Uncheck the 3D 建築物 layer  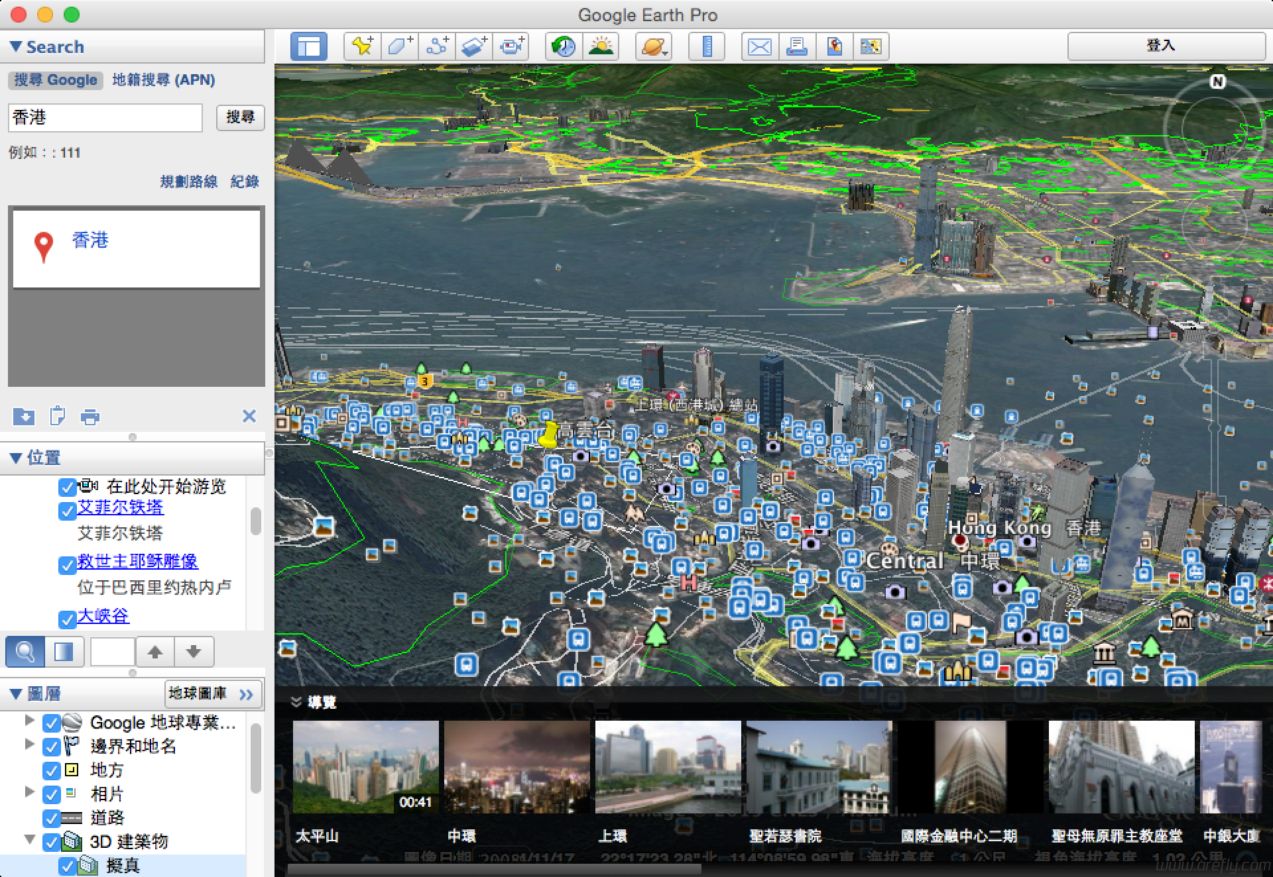[x=51, y=842]
